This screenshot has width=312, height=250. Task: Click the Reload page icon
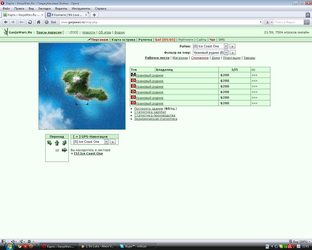(x=30, y=22)
